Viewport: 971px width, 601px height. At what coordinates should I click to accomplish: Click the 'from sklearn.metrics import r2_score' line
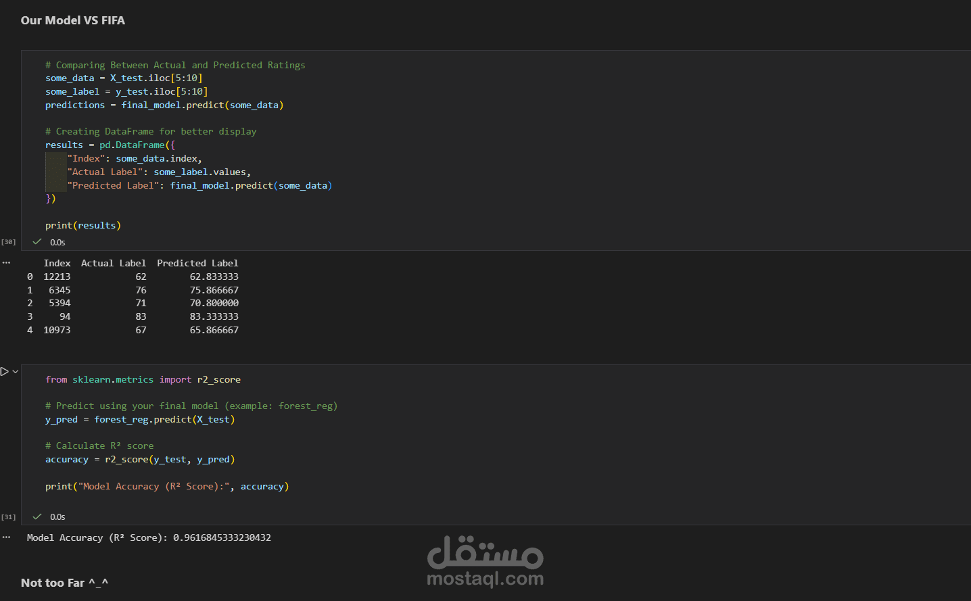click(143, 380)
